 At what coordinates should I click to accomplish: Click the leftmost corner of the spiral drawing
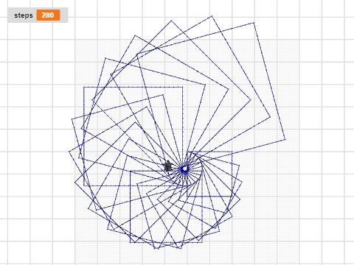[69, 152]
